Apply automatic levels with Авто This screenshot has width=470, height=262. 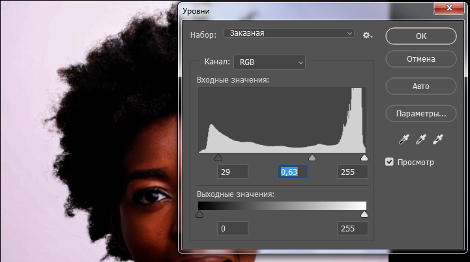pos(421,86)
